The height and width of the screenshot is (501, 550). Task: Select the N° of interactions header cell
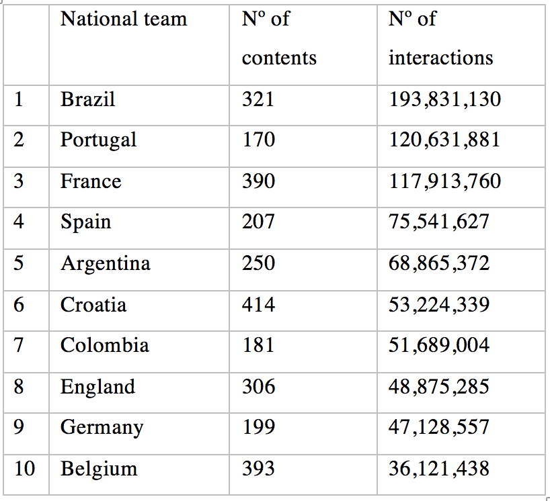[461, 45]
